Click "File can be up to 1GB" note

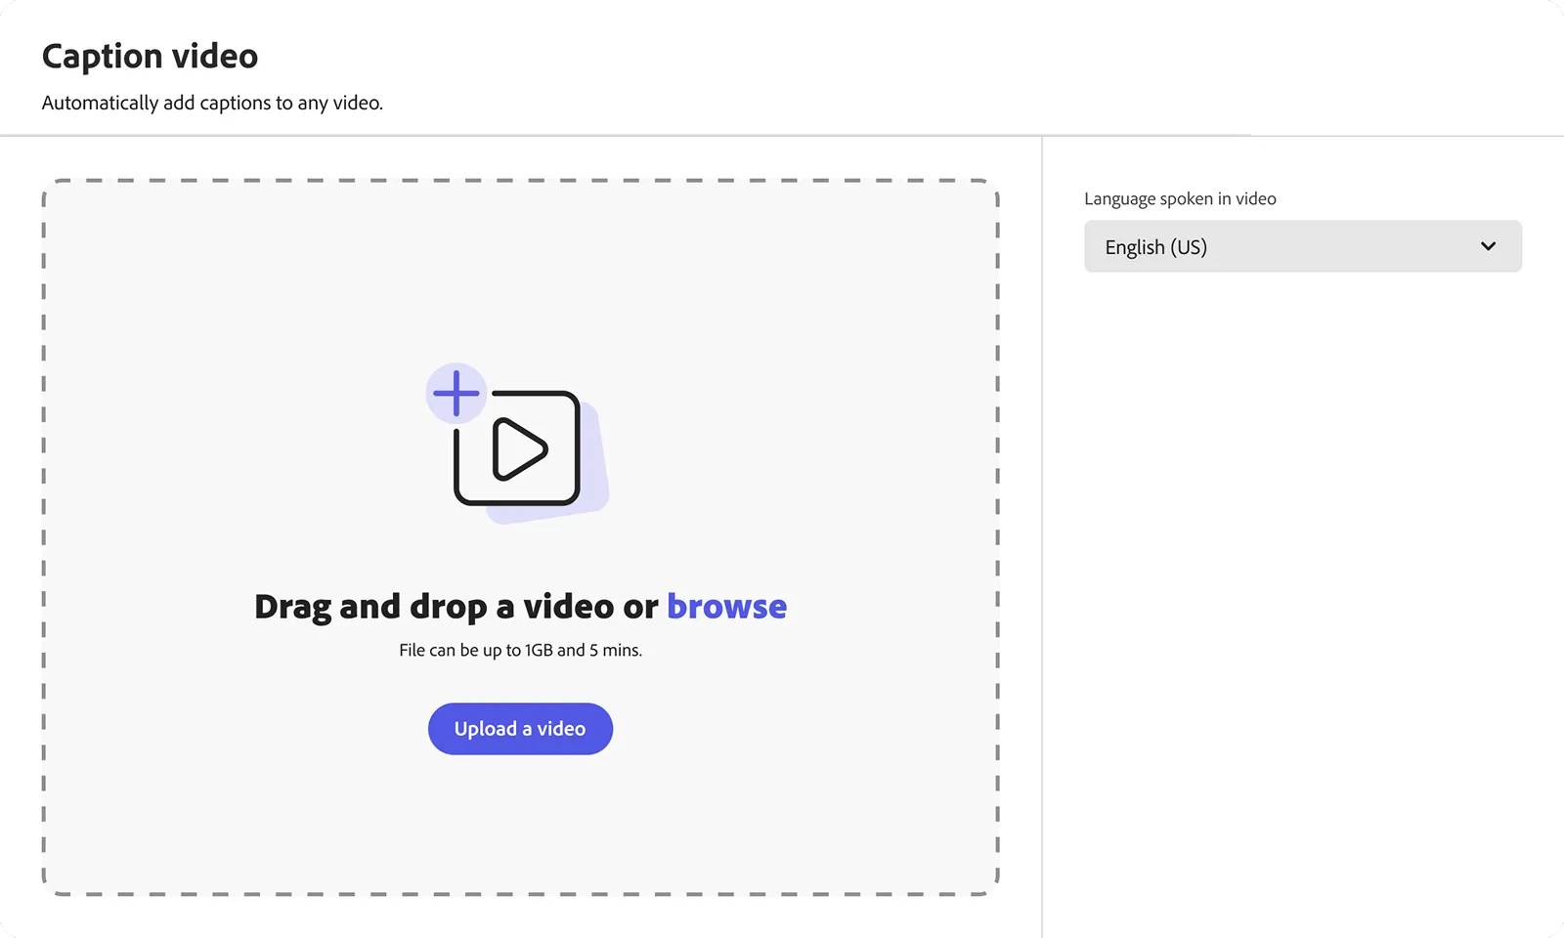(520, 650)
